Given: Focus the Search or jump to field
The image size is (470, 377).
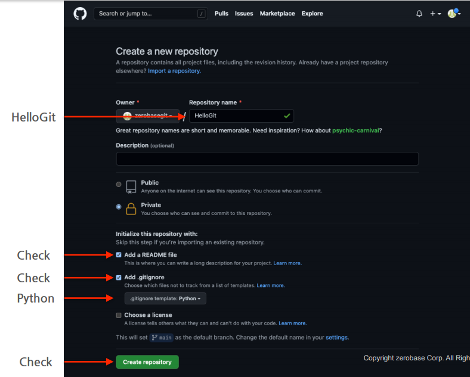Looking at the screenshot, I should point(151,14).
